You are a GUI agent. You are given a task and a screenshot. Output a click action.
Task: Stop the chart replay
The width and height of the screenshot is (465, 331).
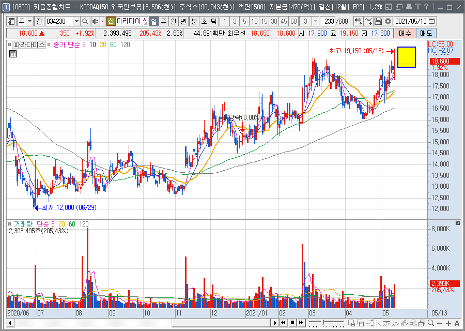pyautogui.click(x=292, y=323)
